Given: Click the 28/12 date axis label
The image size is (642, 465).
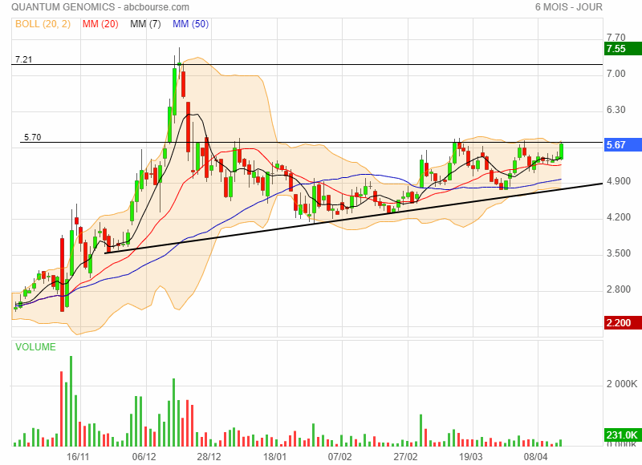Looking at the screenshot, I should click(209, 456).
